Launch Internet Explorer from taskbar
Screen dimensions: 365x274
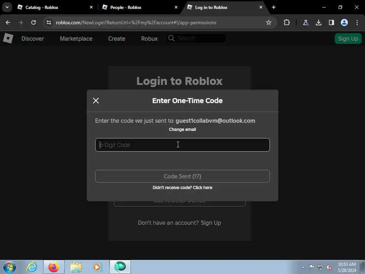[32, 267]
